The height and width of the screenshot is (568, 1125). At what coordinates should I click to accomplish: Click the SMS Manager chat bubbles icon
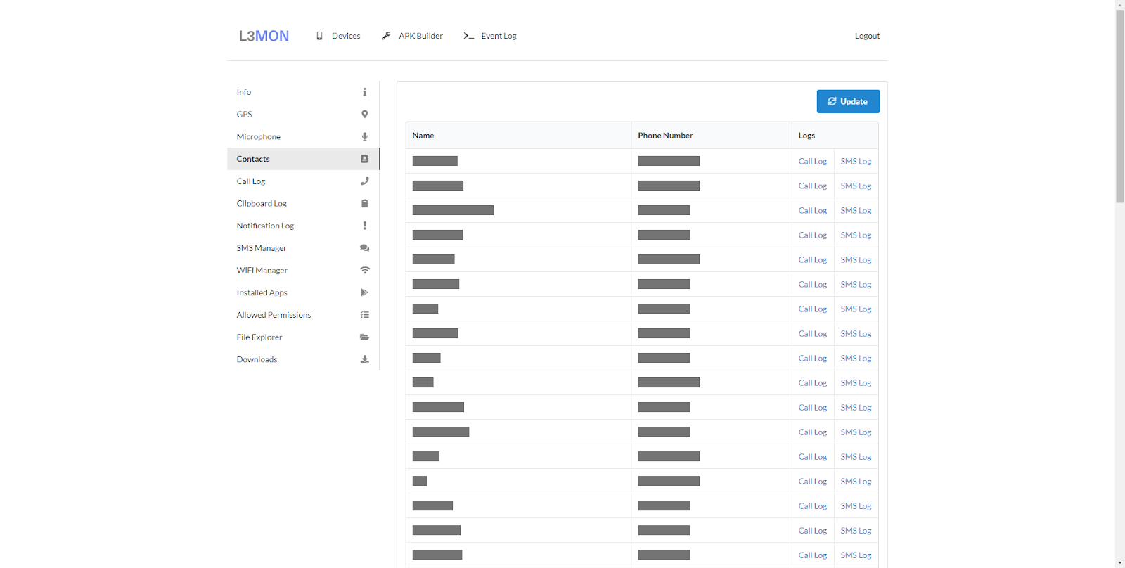[x=364, y=248]
